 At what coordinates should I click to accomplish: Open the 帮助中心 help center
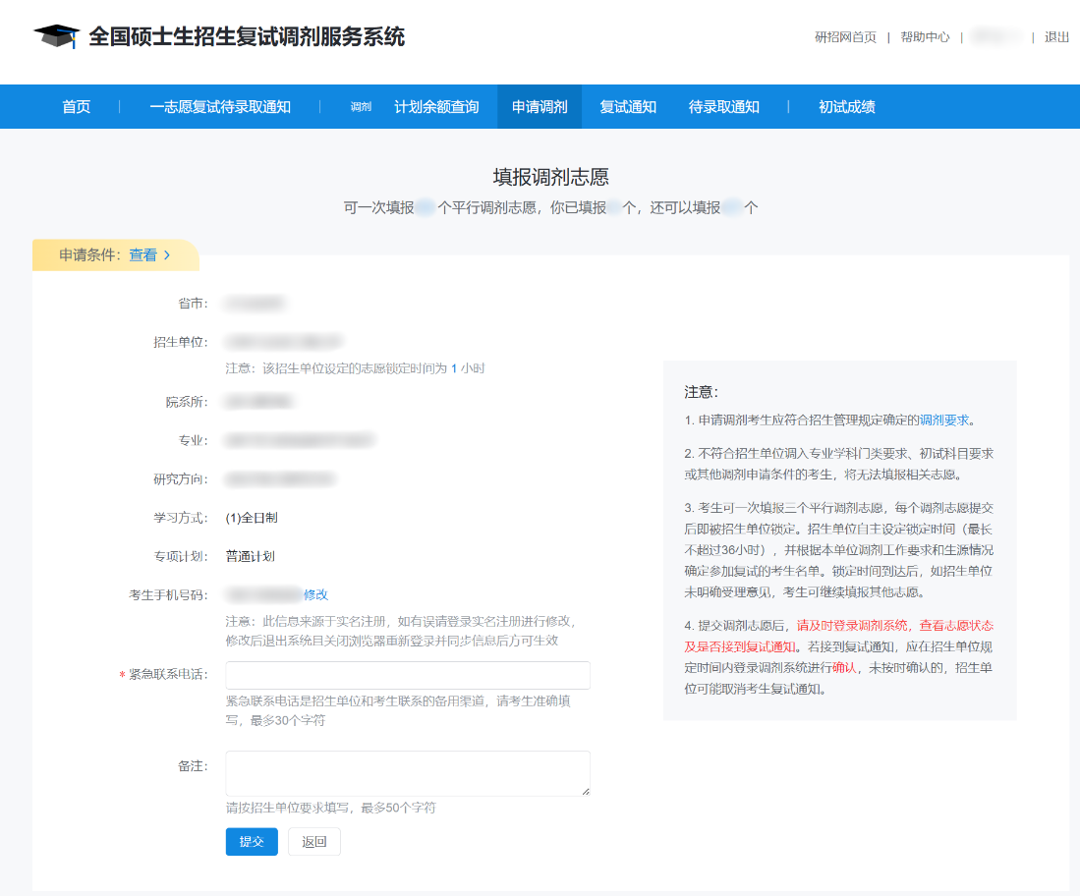[923, 36]
